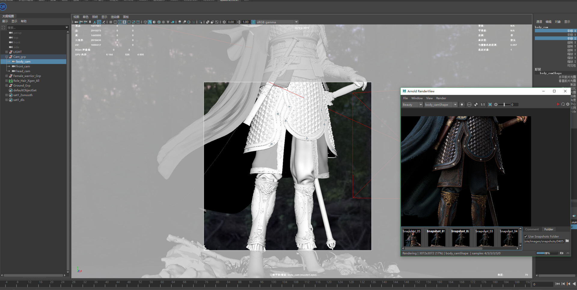Click the select camera icon in viewport toolbar
This screenshot has width=577, height=290.
[76, 22]
